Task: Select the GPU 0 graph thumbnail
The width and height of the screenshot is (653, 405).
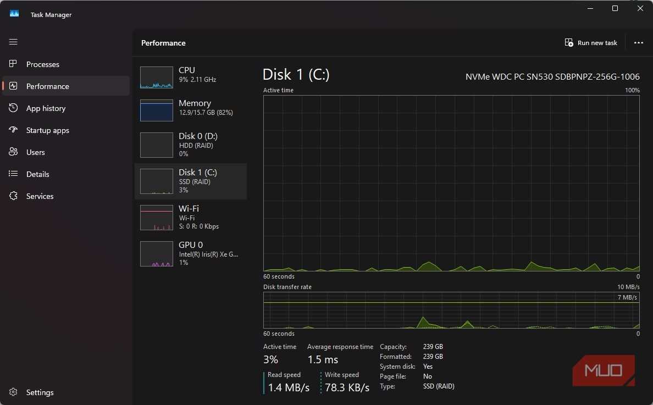Action: [157, 253]
